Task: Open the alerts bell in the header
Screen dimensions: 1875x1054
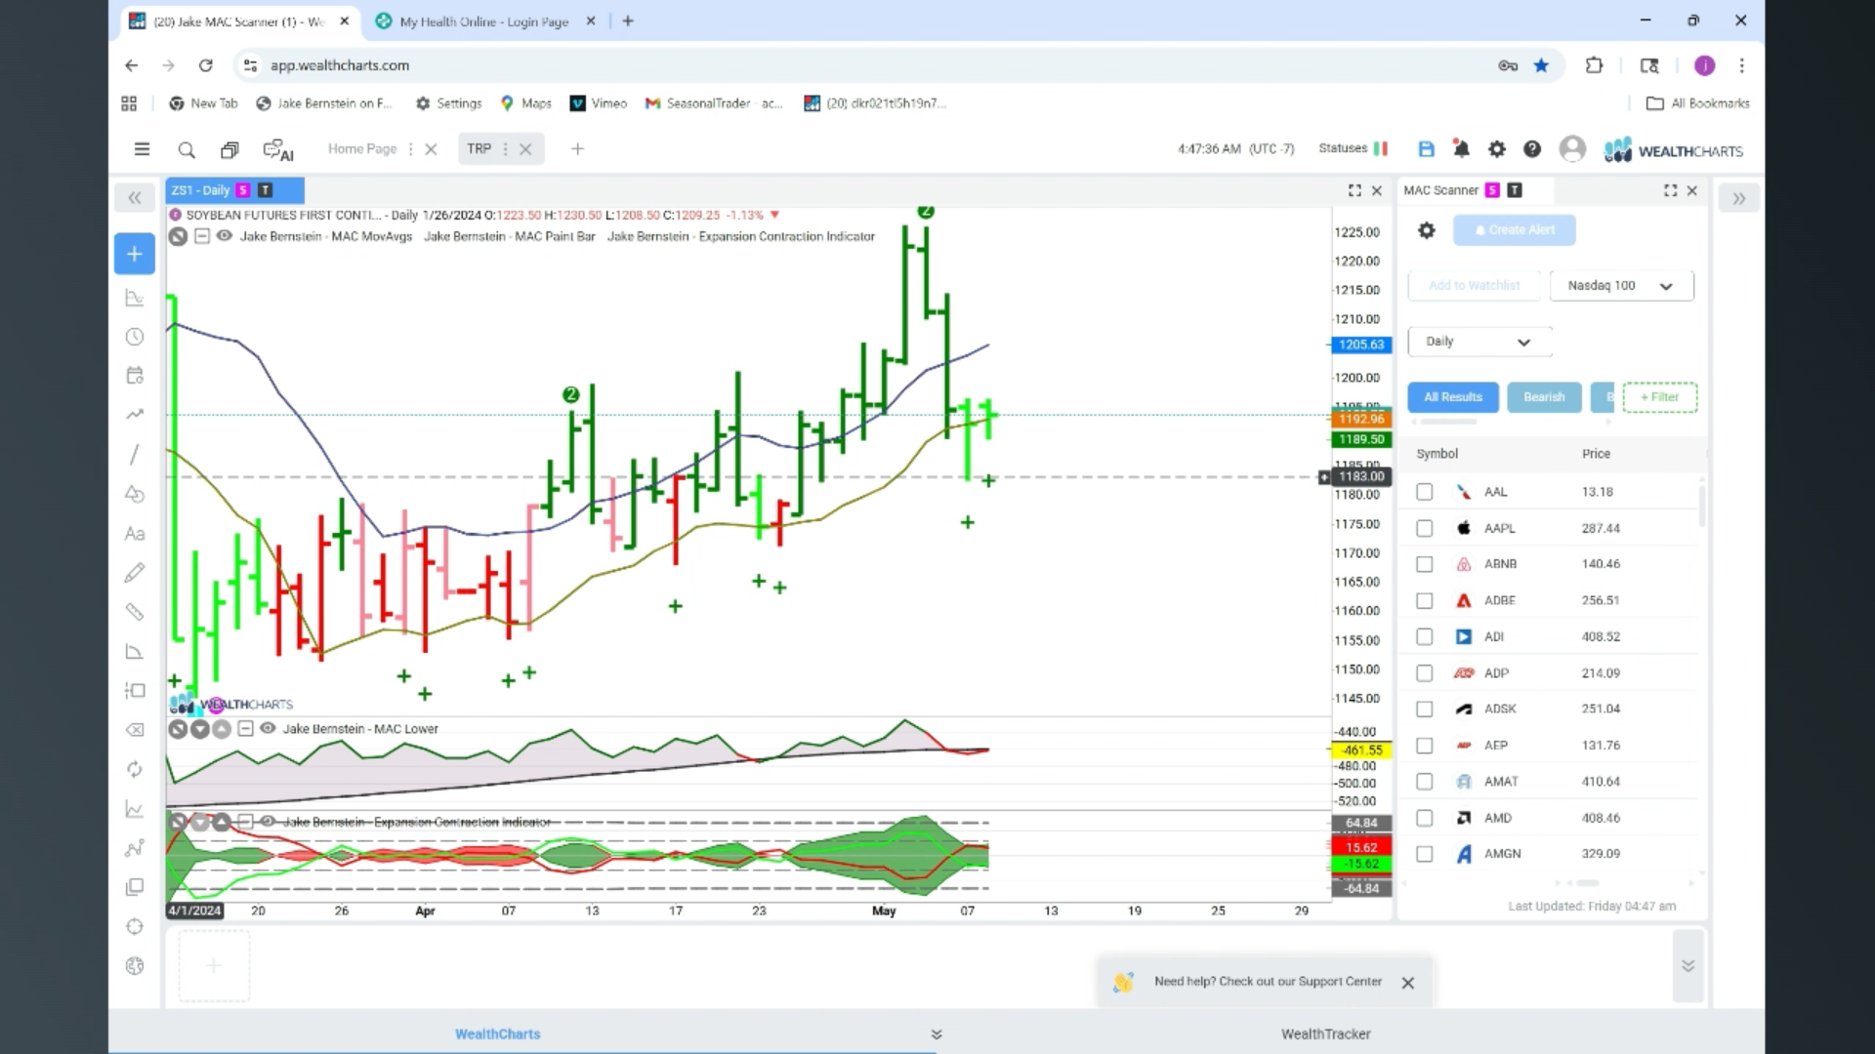Action: (1461, 149)
